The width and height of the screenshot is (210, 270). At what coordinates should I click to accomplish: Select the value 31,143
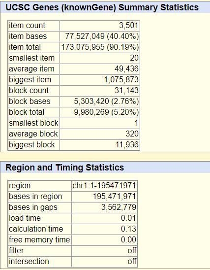tap(127, 91)
